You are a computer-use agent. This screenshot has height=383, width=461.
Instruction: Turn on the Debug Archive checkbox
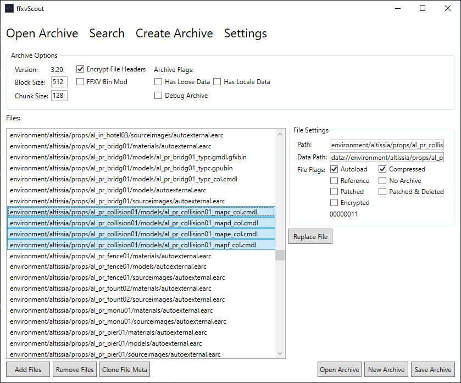(x=159, y=96)
